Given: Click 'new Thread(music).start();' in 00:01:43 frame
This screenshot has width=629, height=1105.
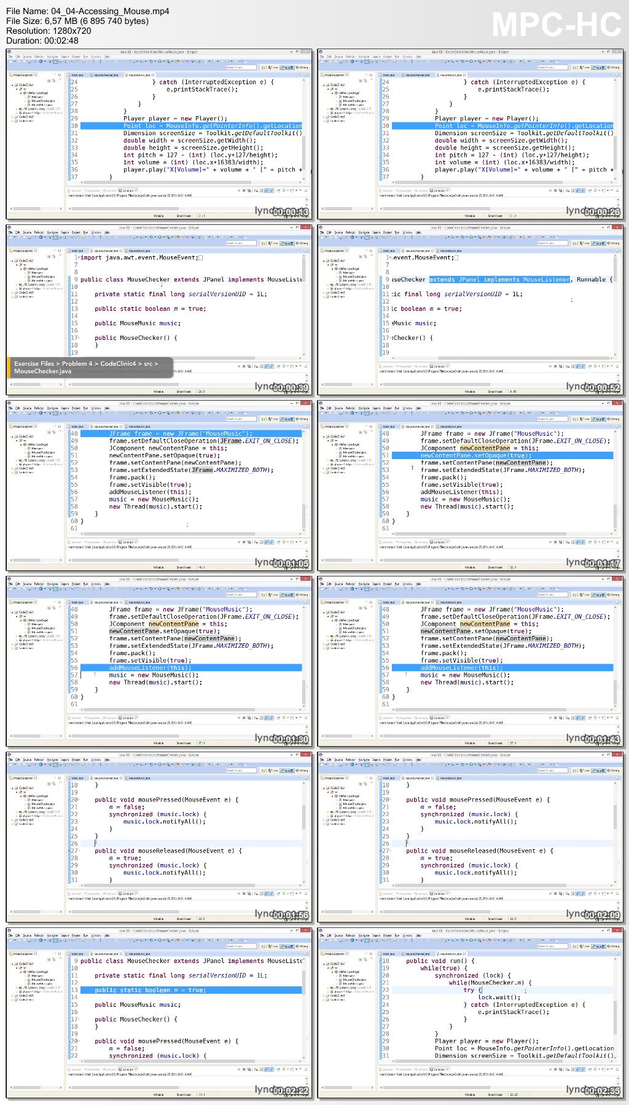Looking at the screenshot, I should coord(467,682).
